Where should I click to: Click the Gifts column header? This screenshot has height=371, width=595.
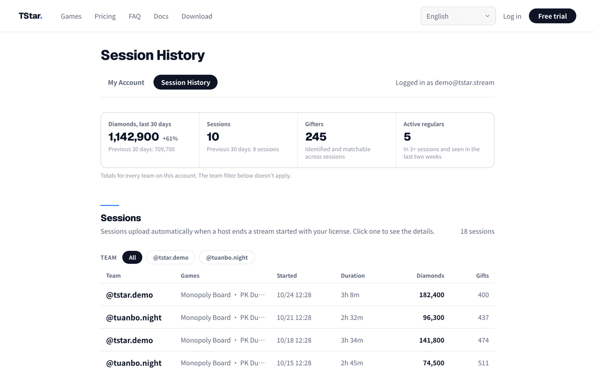coord(483,275)
